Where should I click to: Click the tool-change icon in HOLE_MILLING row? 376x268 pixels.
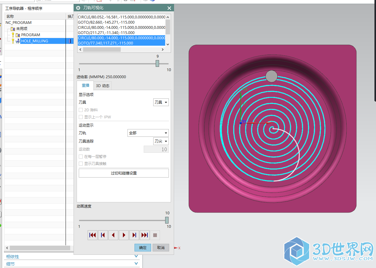[x=70, y=41]
